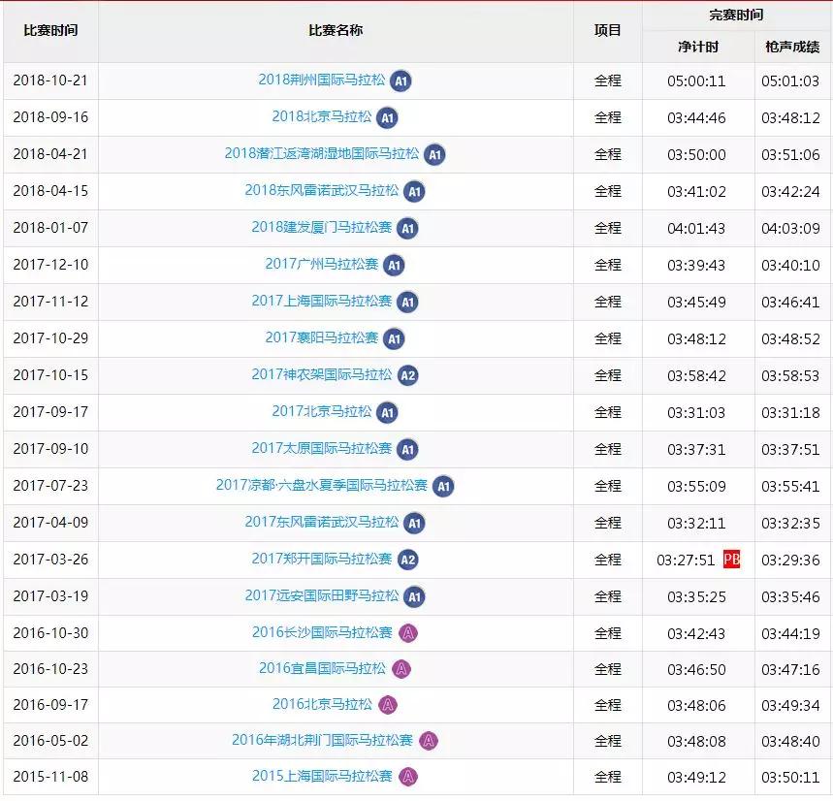Follow the 2017襄阳马拉松赛 link

[x=321, y=338]
